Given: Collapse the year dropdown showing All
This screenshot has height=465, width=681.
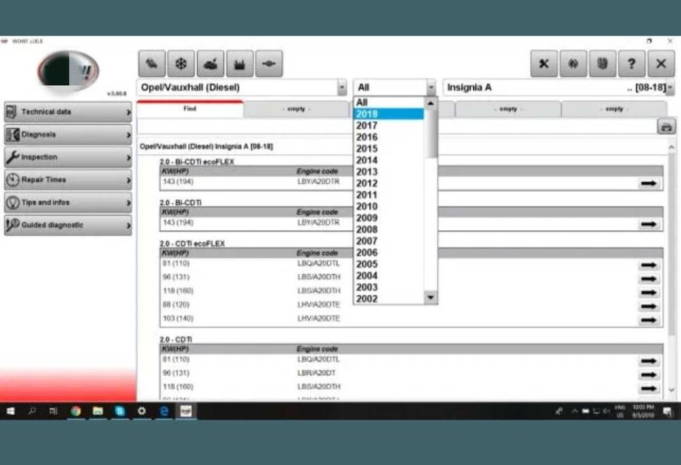Looking at the screenshot, I should (x=430, y=88).
